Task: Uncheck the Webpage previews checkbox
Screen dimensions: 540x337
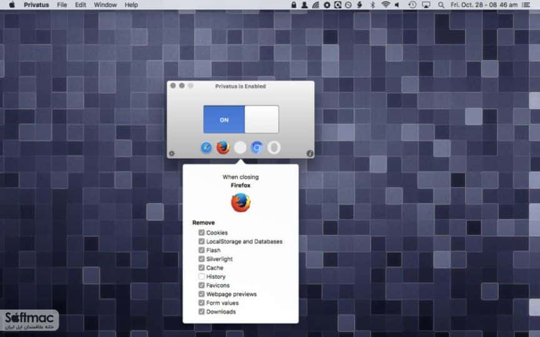Action: point(201,294)
